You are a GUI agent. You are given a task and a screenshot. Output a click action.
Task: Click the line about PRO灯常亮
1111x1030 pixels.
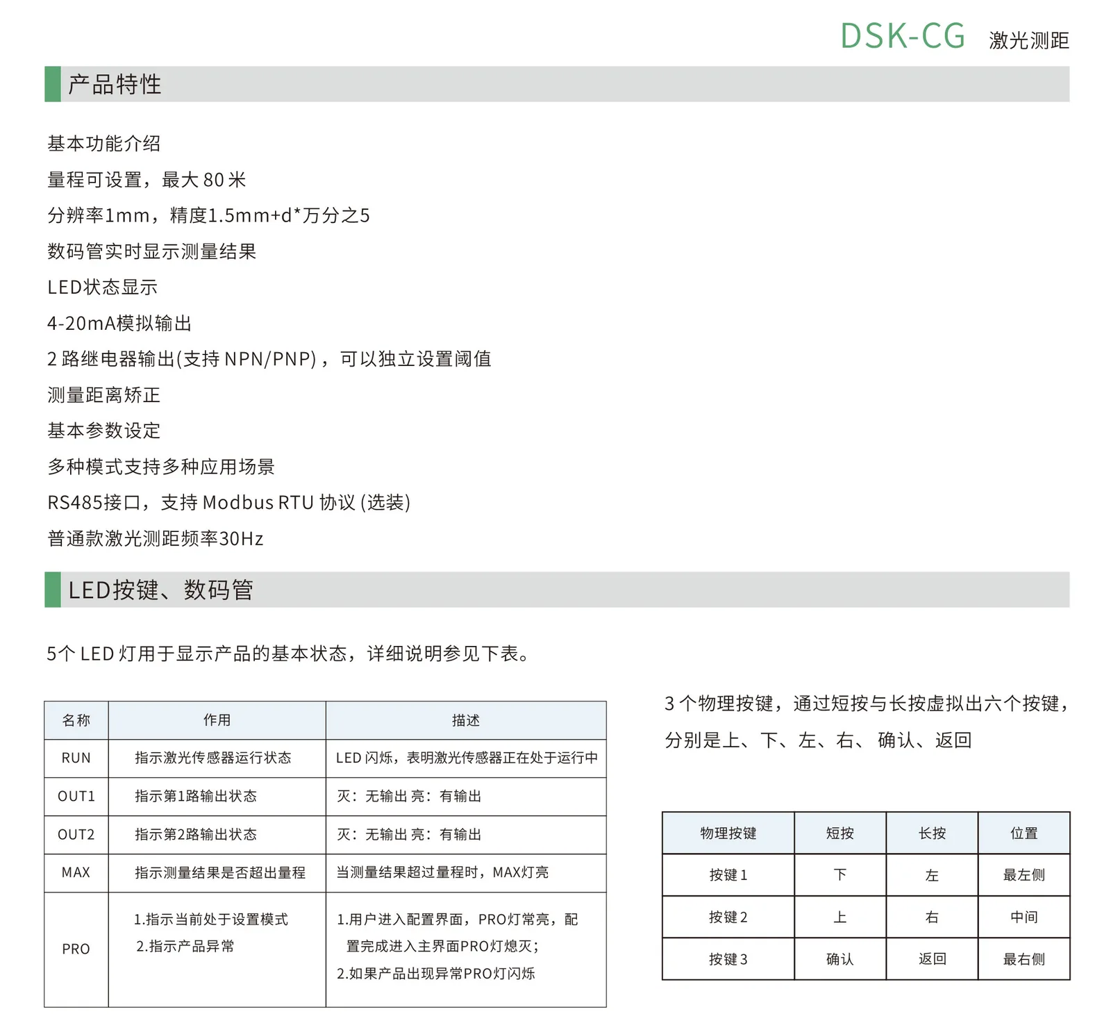click(x=458, y=920)
